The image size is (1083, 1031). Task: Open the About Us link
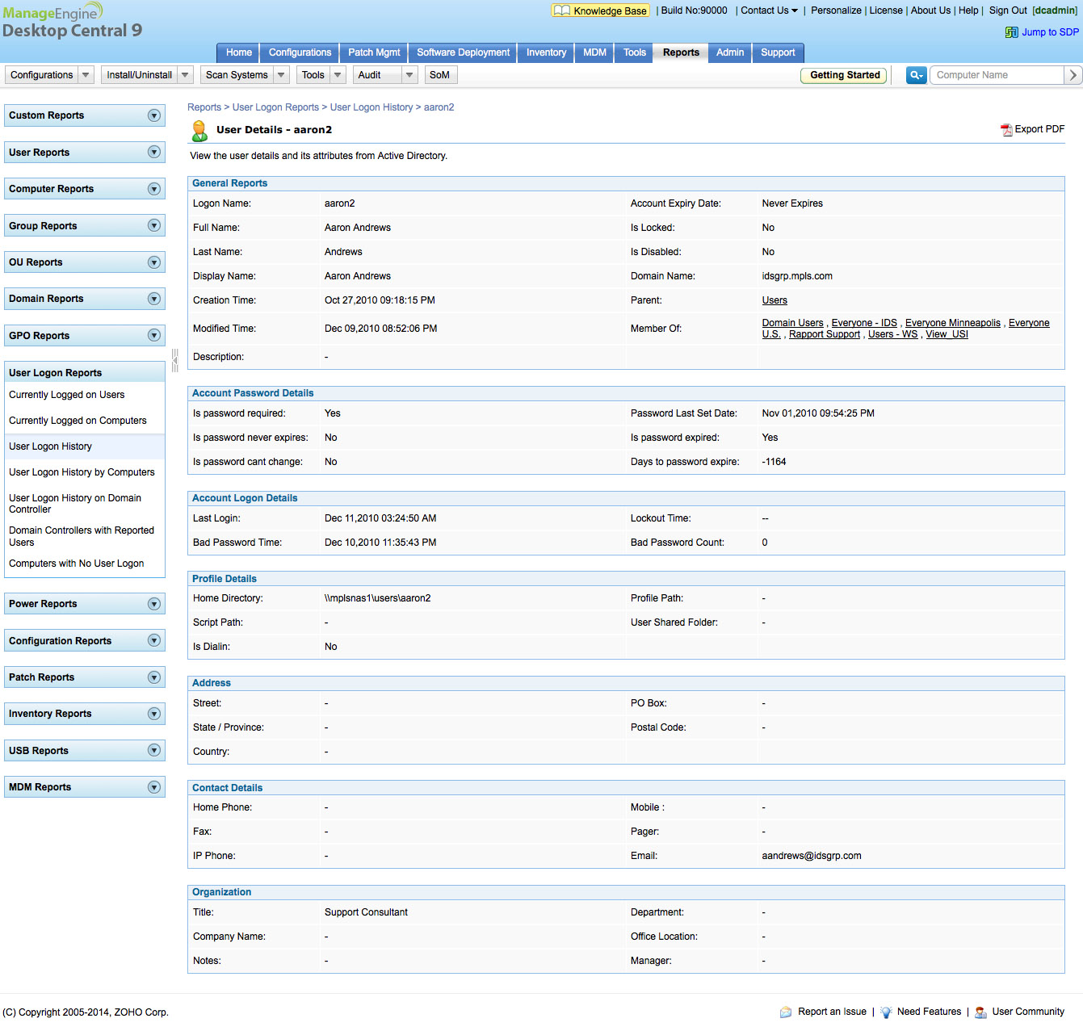click(930, 10)
